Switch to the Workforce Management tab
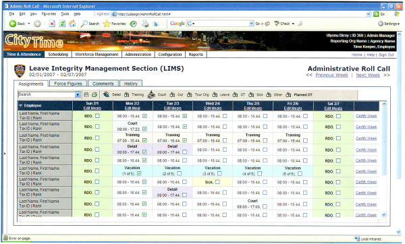Screen dimensions: 405x244 [97, 55]
